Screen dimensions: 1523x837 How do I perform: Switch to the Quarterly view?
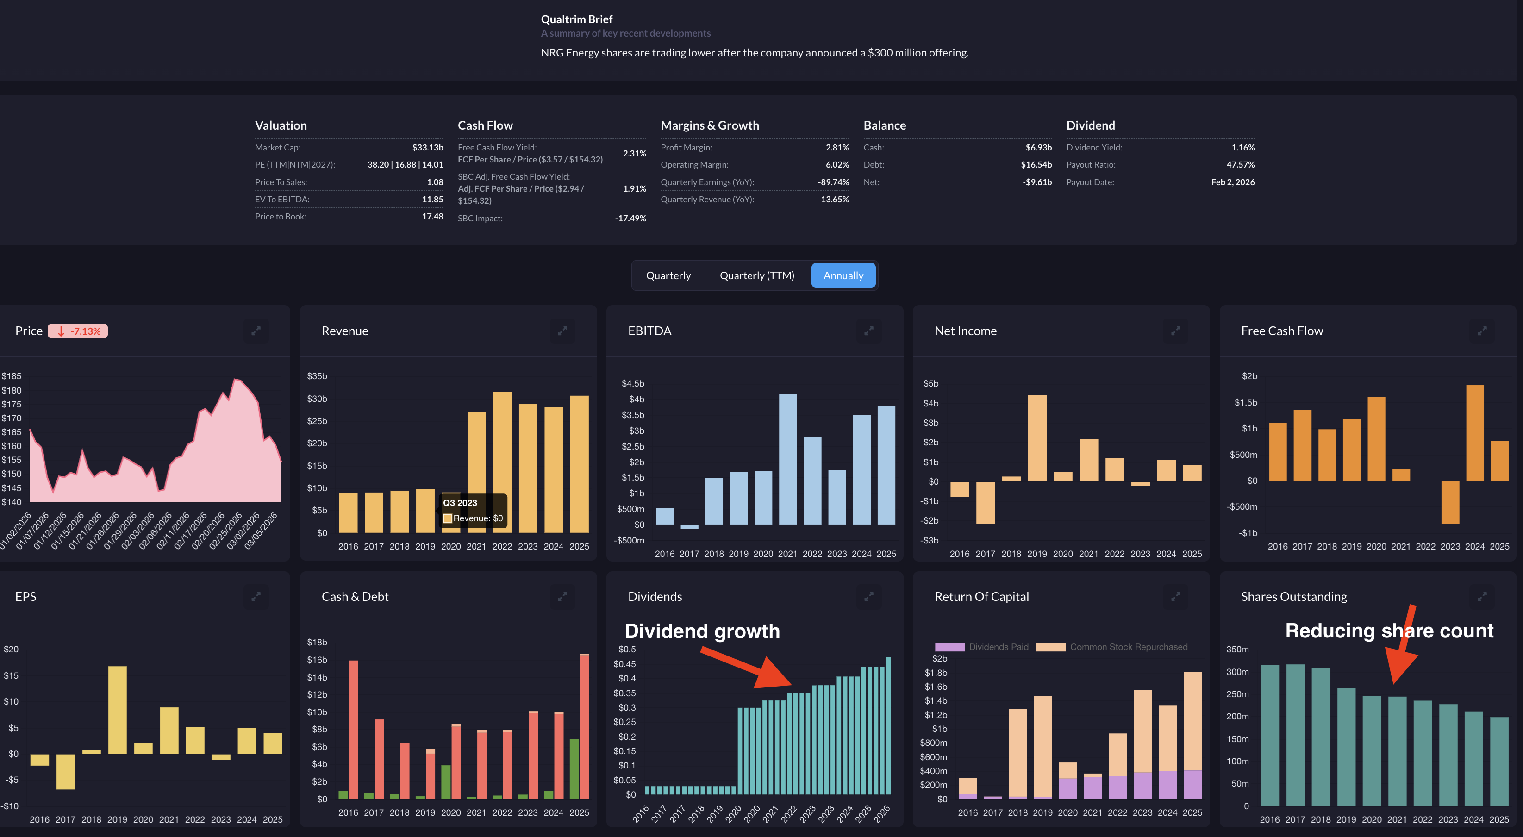pos(668,275)
